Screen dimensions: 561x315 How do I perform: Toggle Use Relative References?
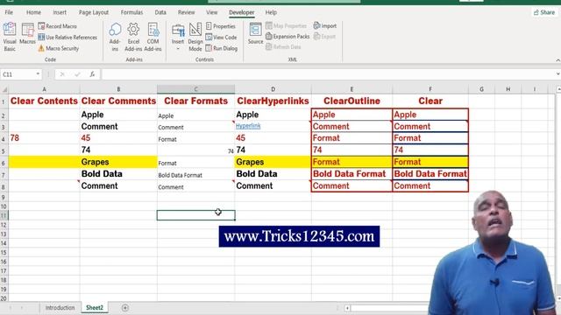point(67,37)
